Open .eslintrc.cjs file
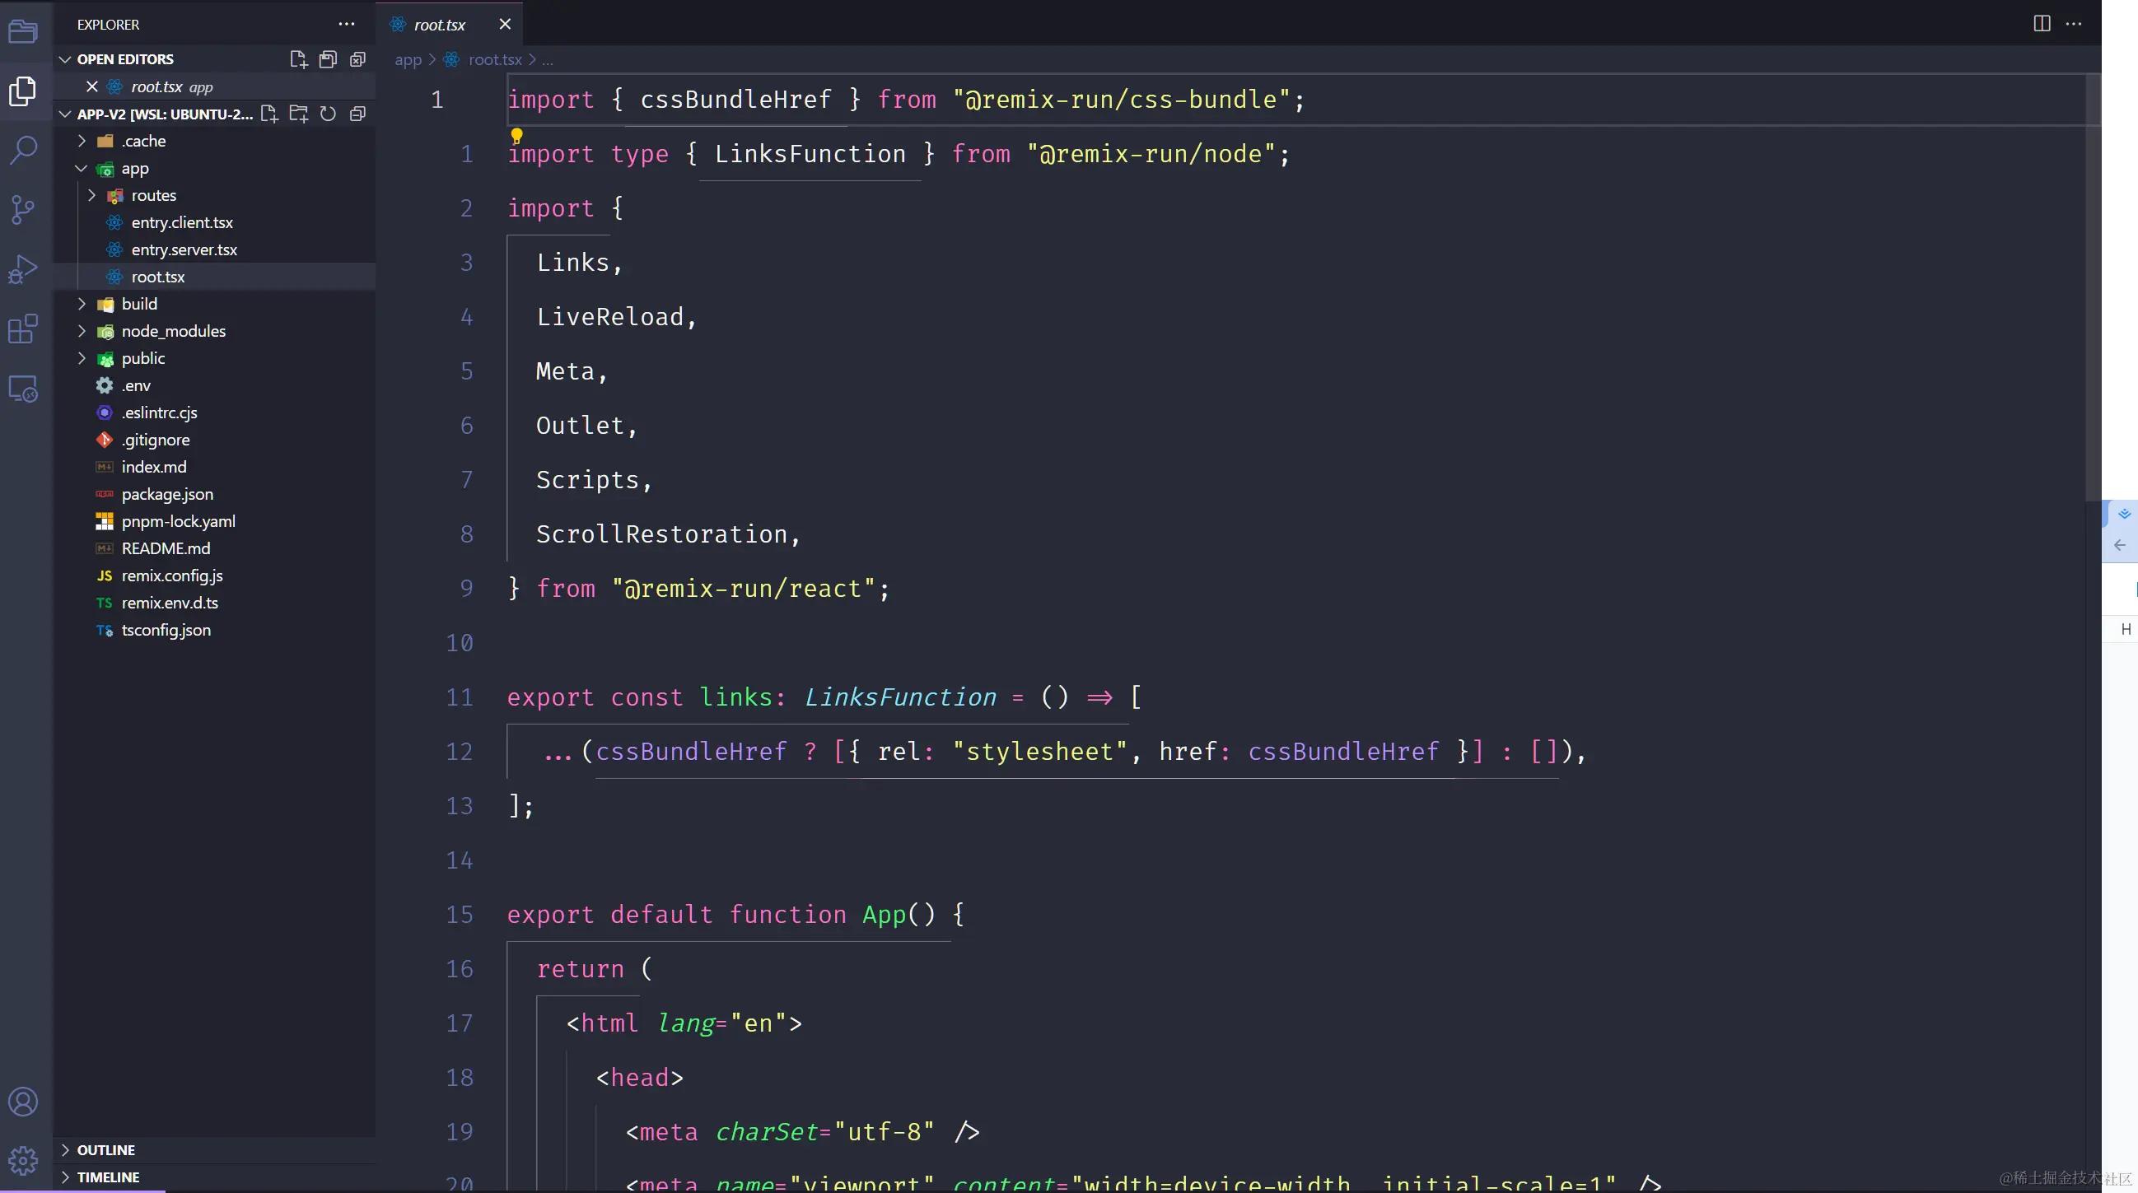Viewport: 2138px width, 1193px height. [214, 412]
